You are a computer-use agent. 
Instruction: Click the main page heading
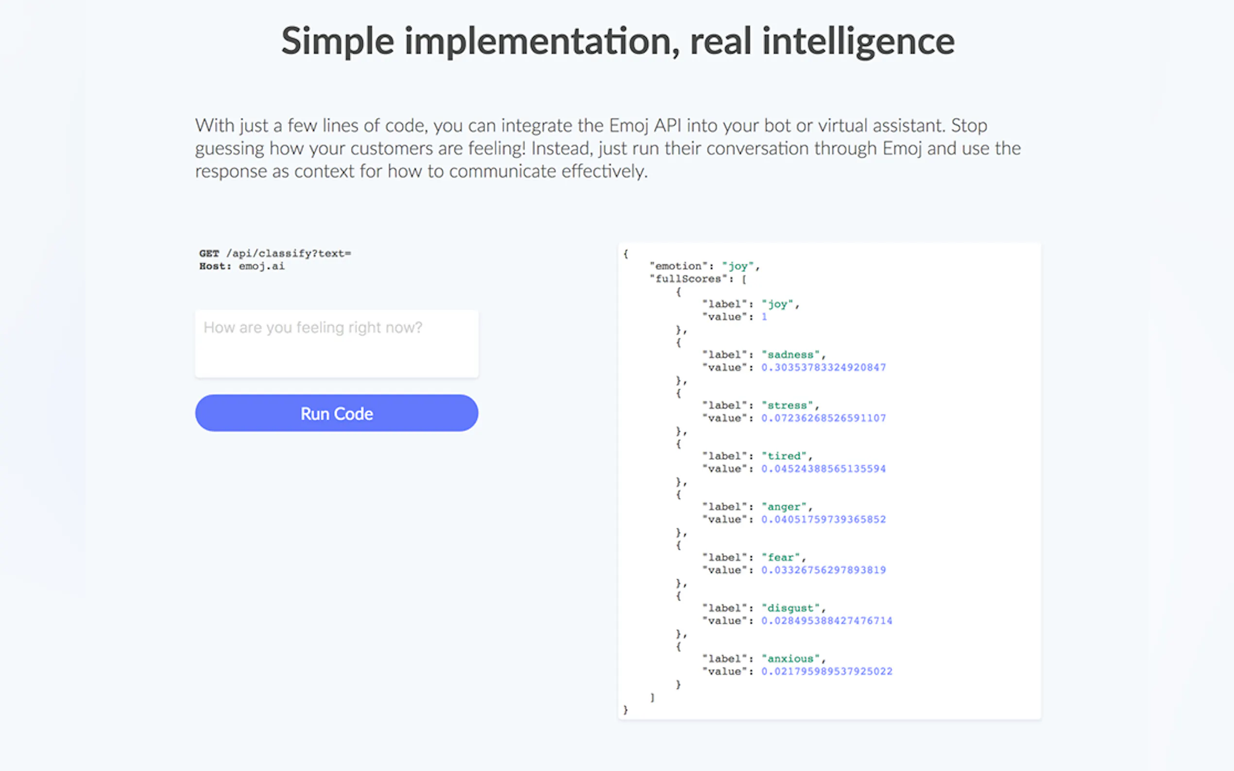[x=617, y=41]
